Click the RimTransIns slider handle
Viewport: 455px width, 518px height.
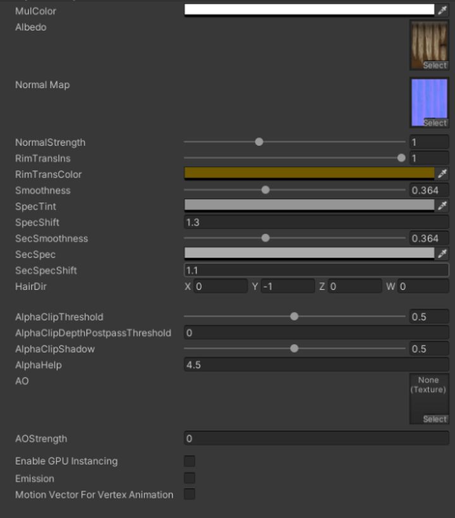click(x=401, y=158)
